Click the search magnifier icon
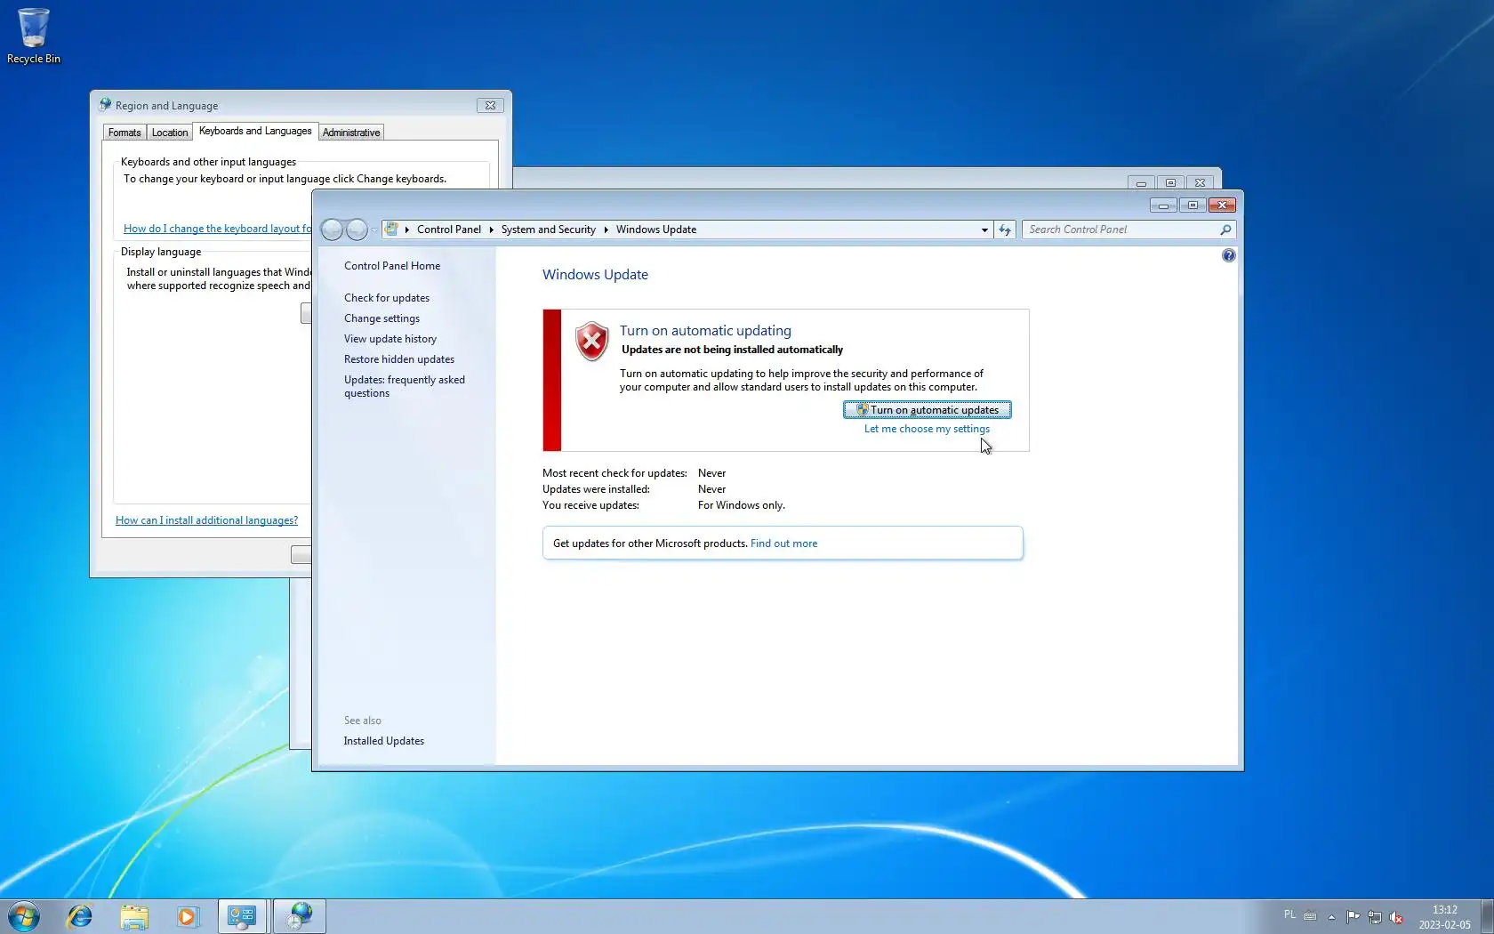The image size is (1494, 934). (1225, 229)
